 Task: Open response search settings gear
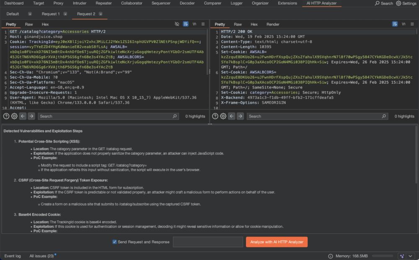click(223, 116)
